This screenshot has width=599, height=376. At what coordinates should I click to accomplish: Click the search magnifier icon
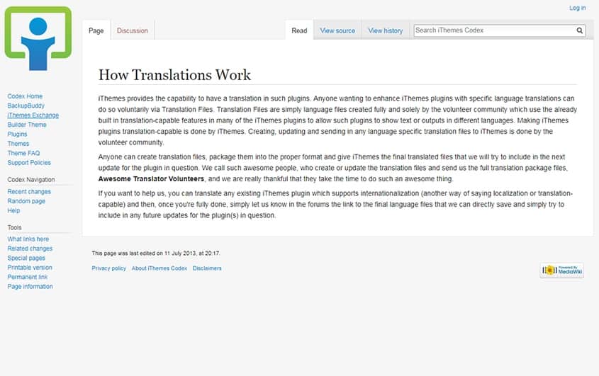click(580, 30)
